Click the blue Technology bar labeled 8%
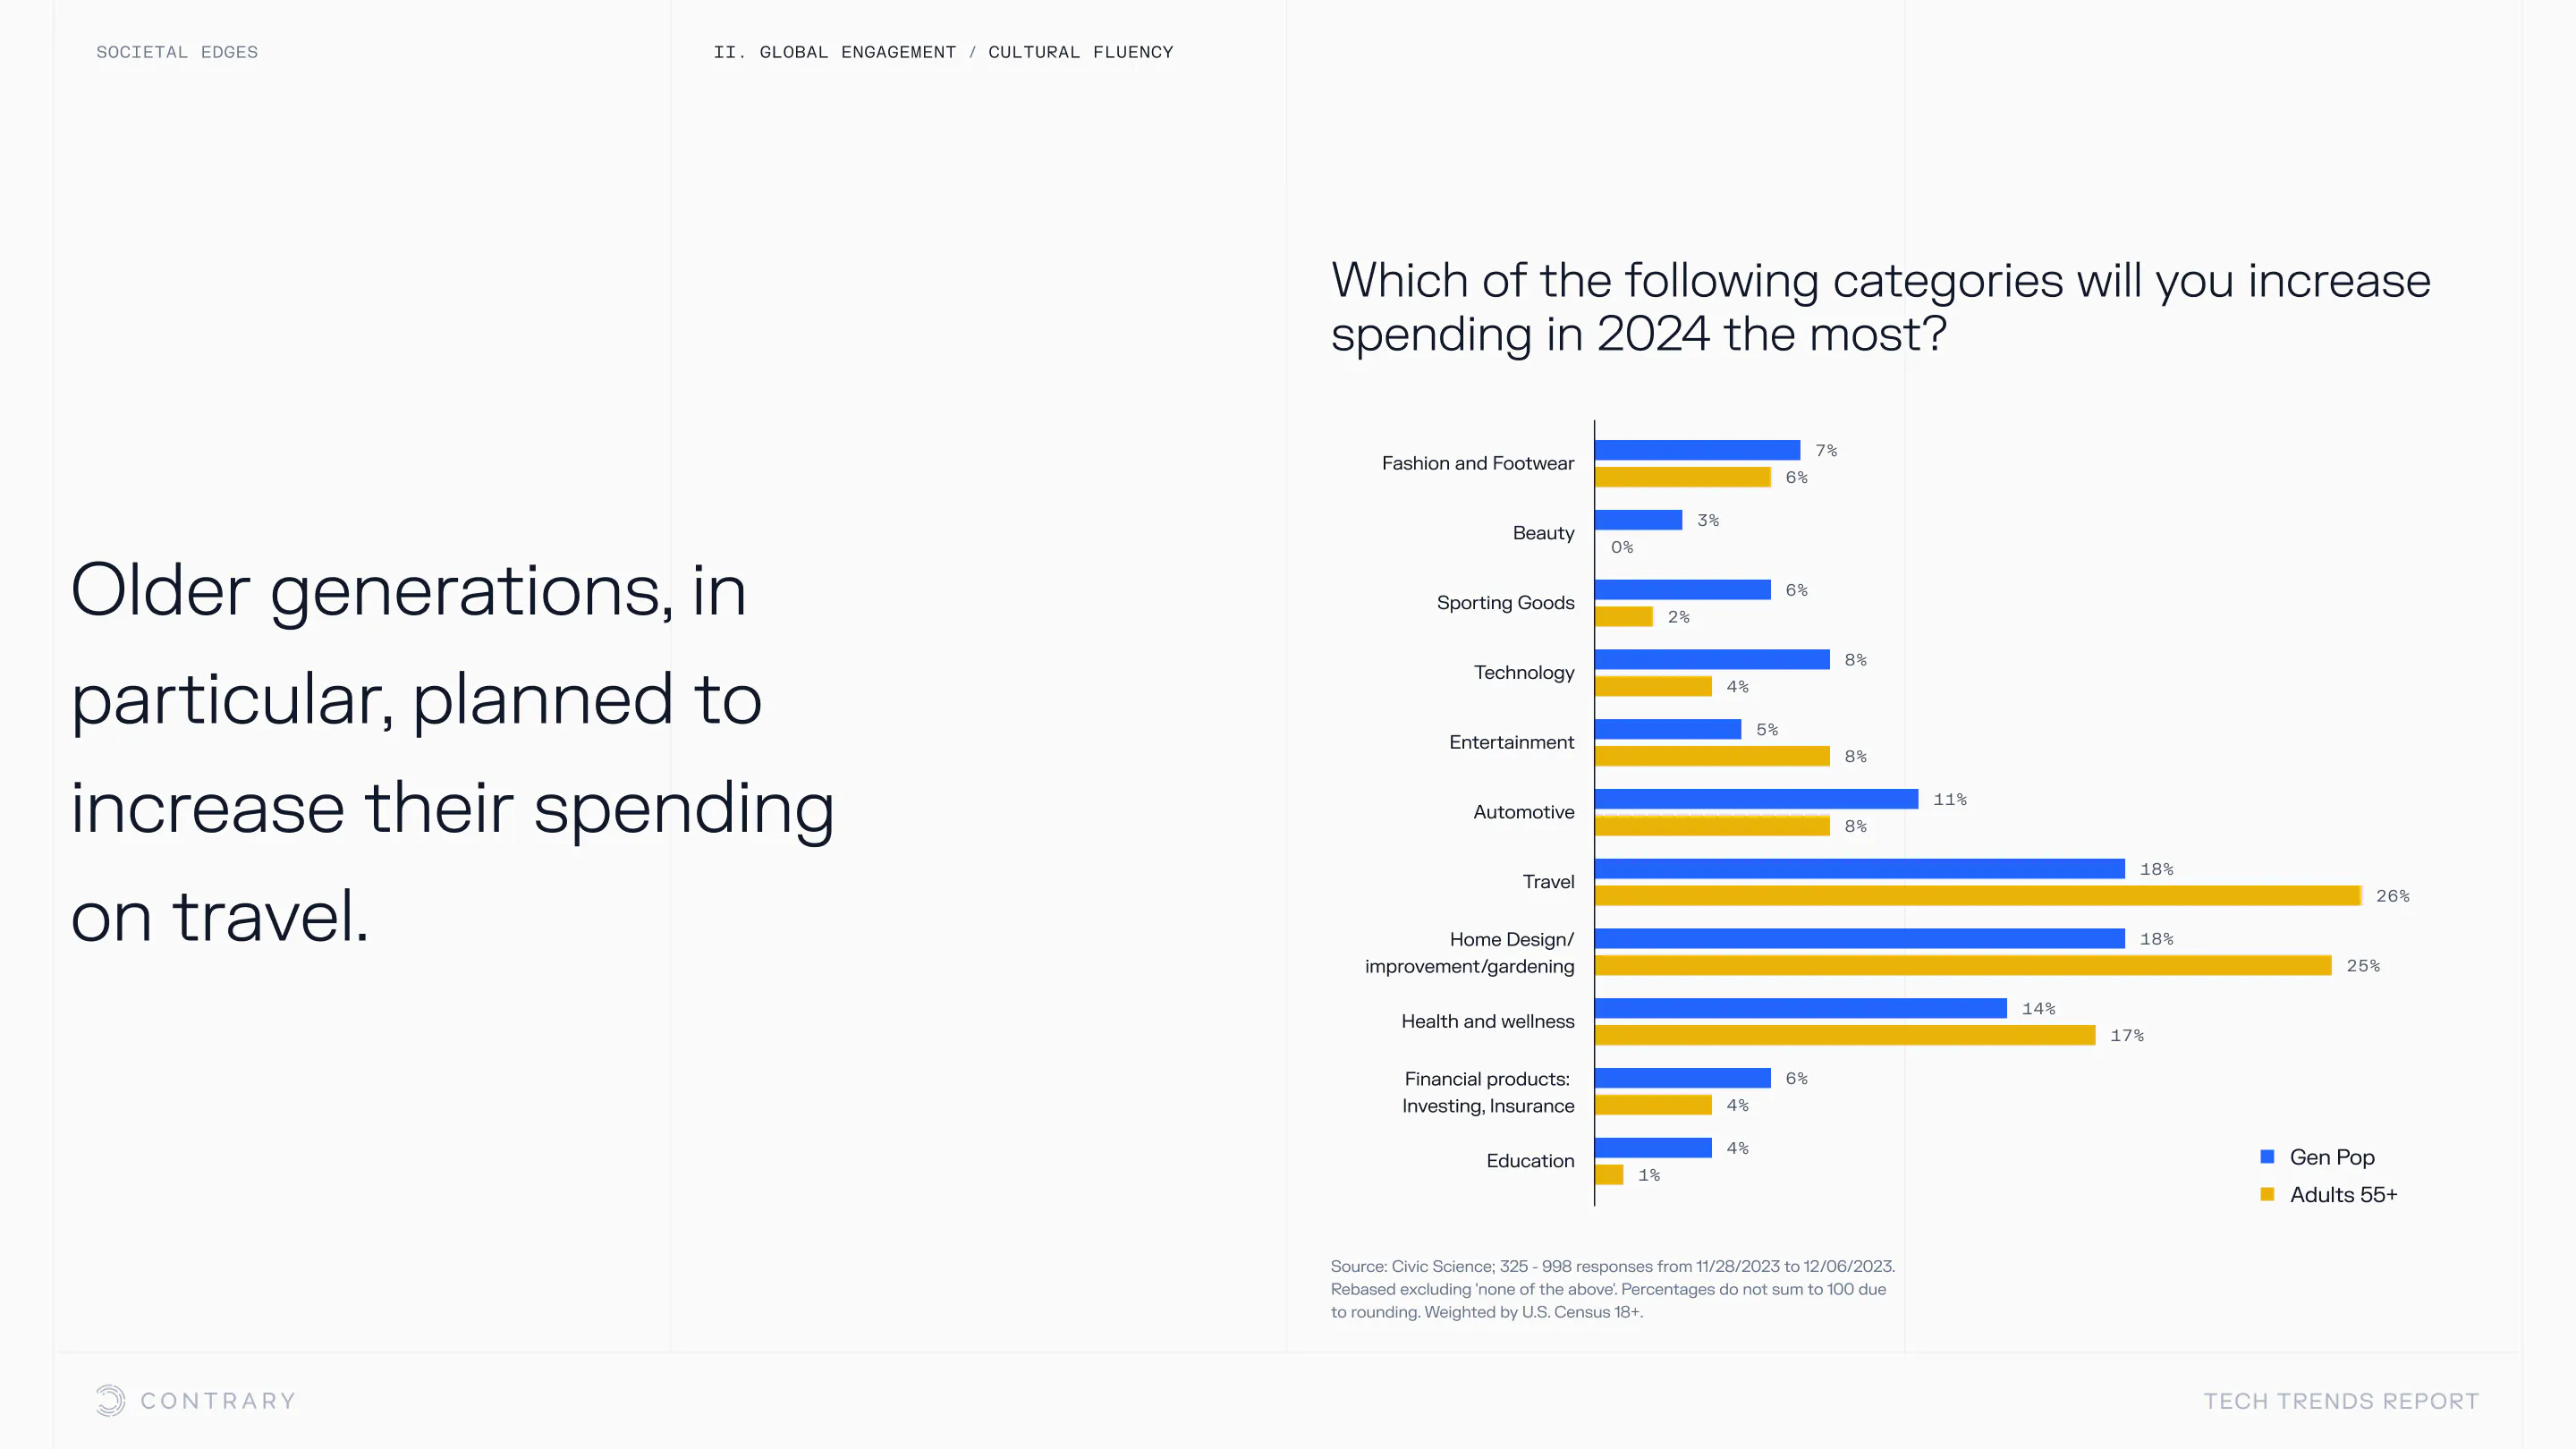Screen dimensions: 2576x1449 click(1711, 660)
